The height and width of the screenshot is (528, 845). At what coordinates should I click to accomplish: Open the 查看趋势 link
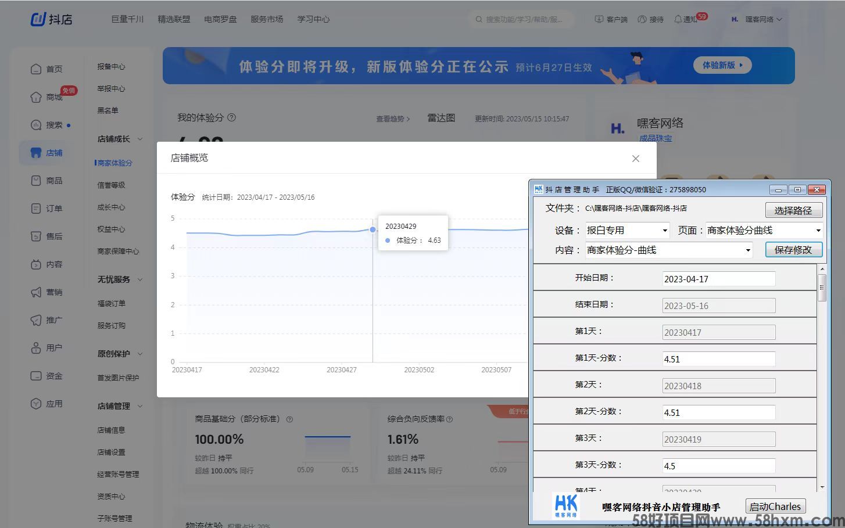393,119
